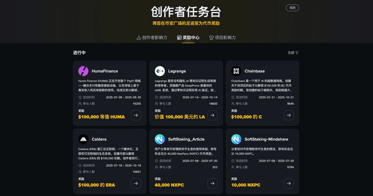373x196 pixels.
Task: Click the date range 2025-07-21 - 2025-10-21
Action: 276,97
